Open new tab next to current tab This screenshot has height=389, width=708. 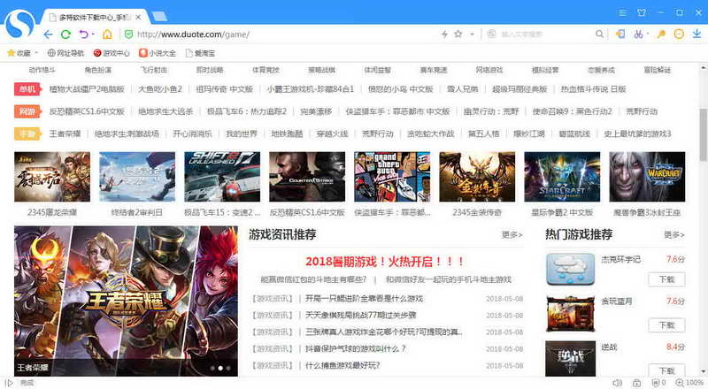tap(159, 16)
